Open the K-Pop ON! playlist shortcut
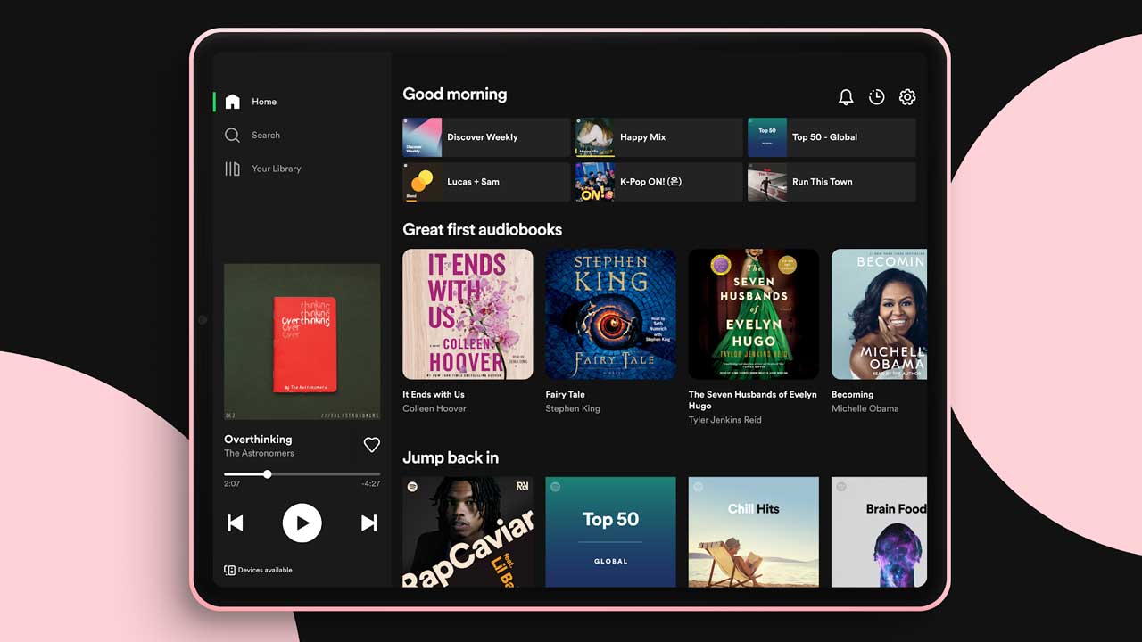Screen dimensions: 1142x642 pos(658,182)
